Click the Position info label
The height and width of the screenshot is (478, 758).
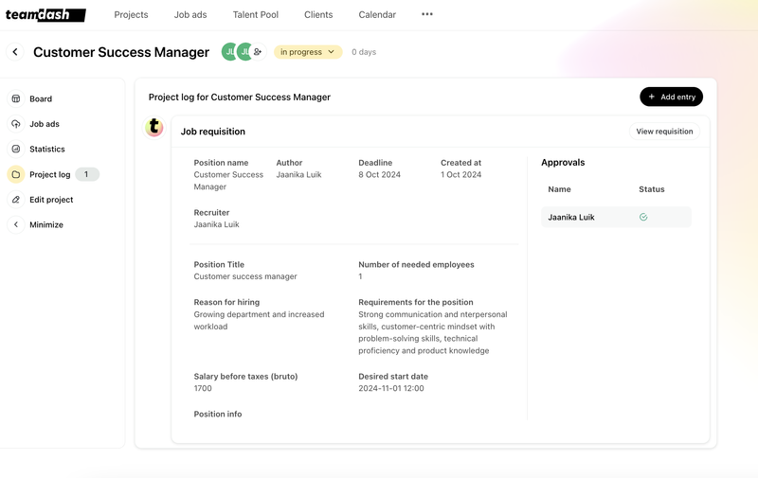(x=218, y=414)
